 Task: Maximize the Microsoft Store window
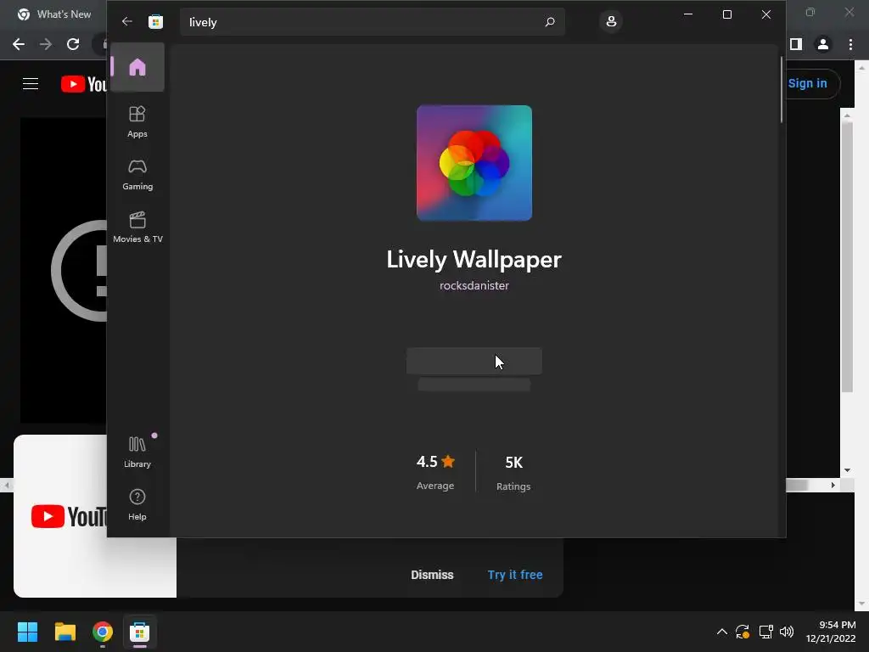coord(727,14)
